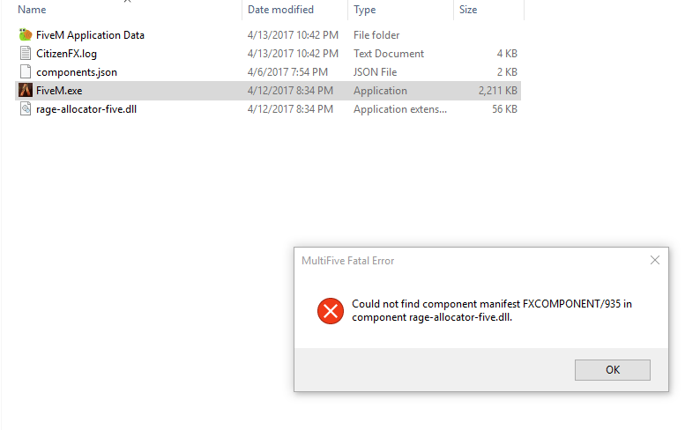This screenshot has width=700, height=430.
Task: Sort files by Type column
Action: pos(364,10)
